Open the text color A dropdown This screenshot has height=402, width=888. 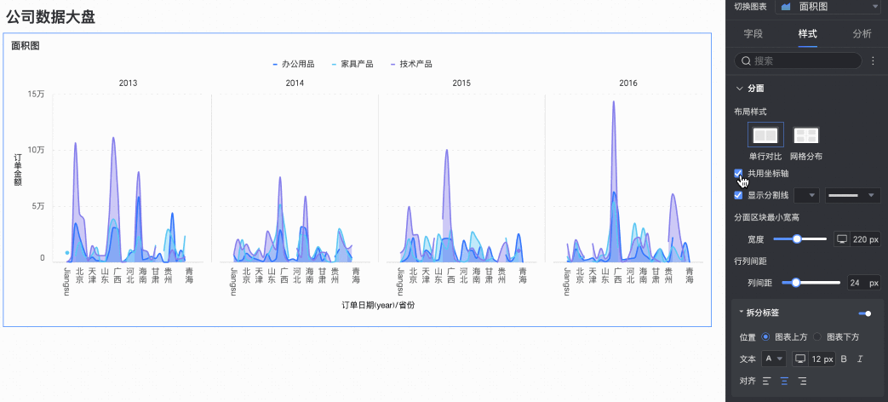(774, 359)
